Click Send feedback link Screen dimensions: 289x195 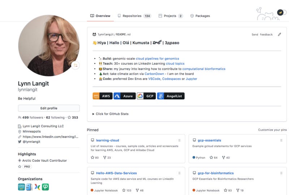[x=262, y=34]
